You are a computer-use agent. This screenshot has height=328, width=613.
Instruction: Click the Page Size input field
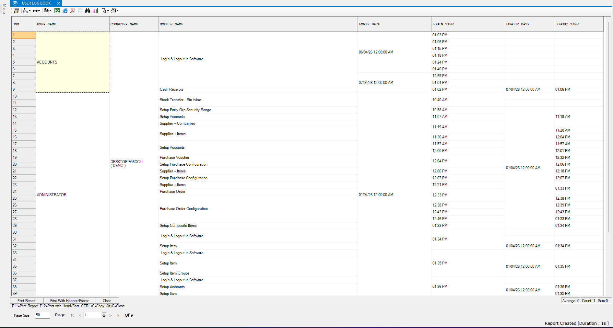(x=42, y=315)
